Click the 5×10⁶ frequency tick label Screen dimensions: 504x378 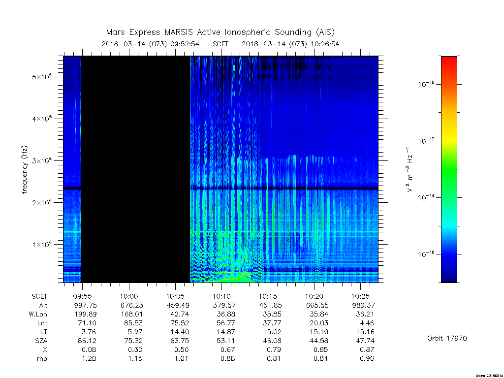tap(42, 76)
